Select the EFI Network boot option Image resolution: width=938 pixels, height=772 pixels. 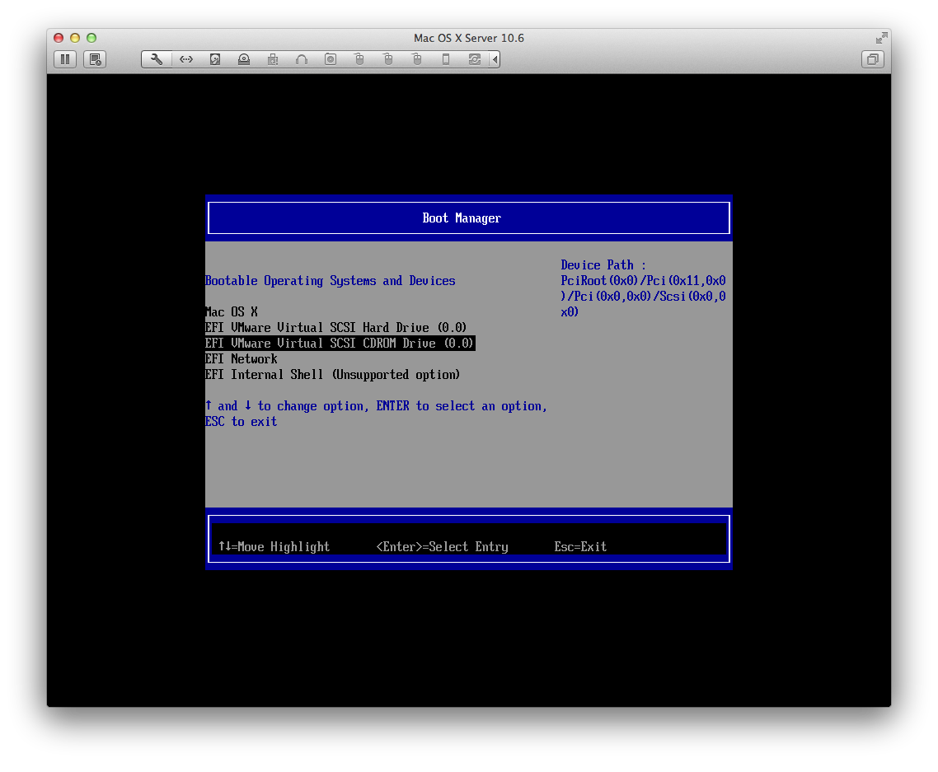coord(242,359)
